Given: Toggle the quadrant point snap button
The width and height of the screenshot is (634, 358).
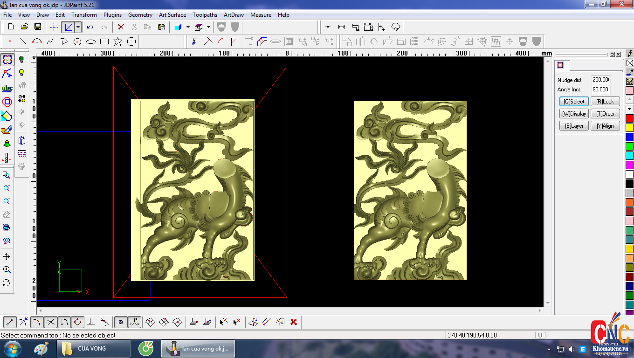Looking at the screenshot, I should pos(77,322).
